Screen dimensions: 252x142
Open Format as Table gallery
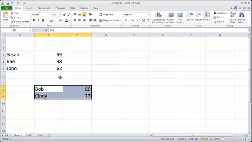pos(170,17)
